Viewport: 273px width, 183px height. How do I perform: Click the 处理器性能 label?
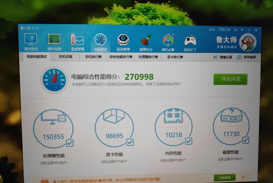coord(54,156)
